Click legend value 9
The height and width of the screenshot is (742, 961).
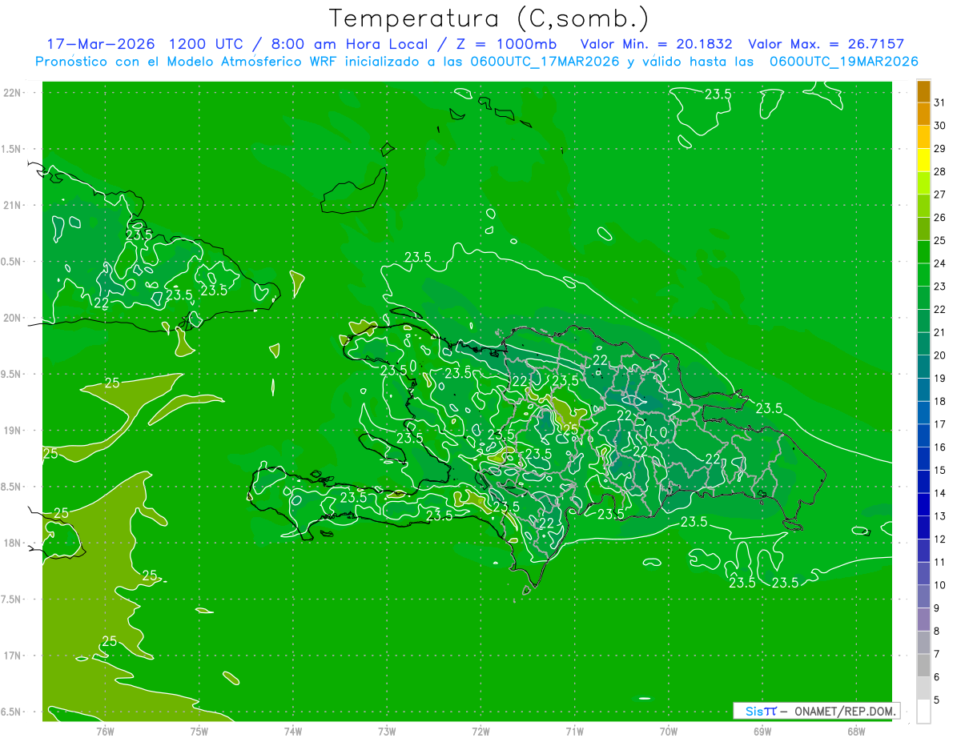click(x=937, y=608)
